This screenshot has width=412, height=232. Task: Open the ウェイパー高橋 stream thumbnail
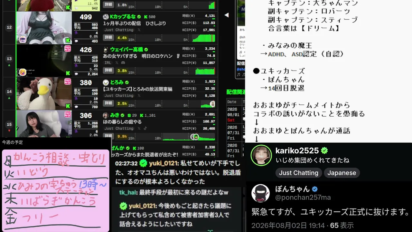point(44,61)
